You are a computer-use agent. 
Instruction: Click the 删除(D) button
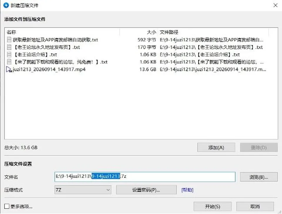(259, 148)
